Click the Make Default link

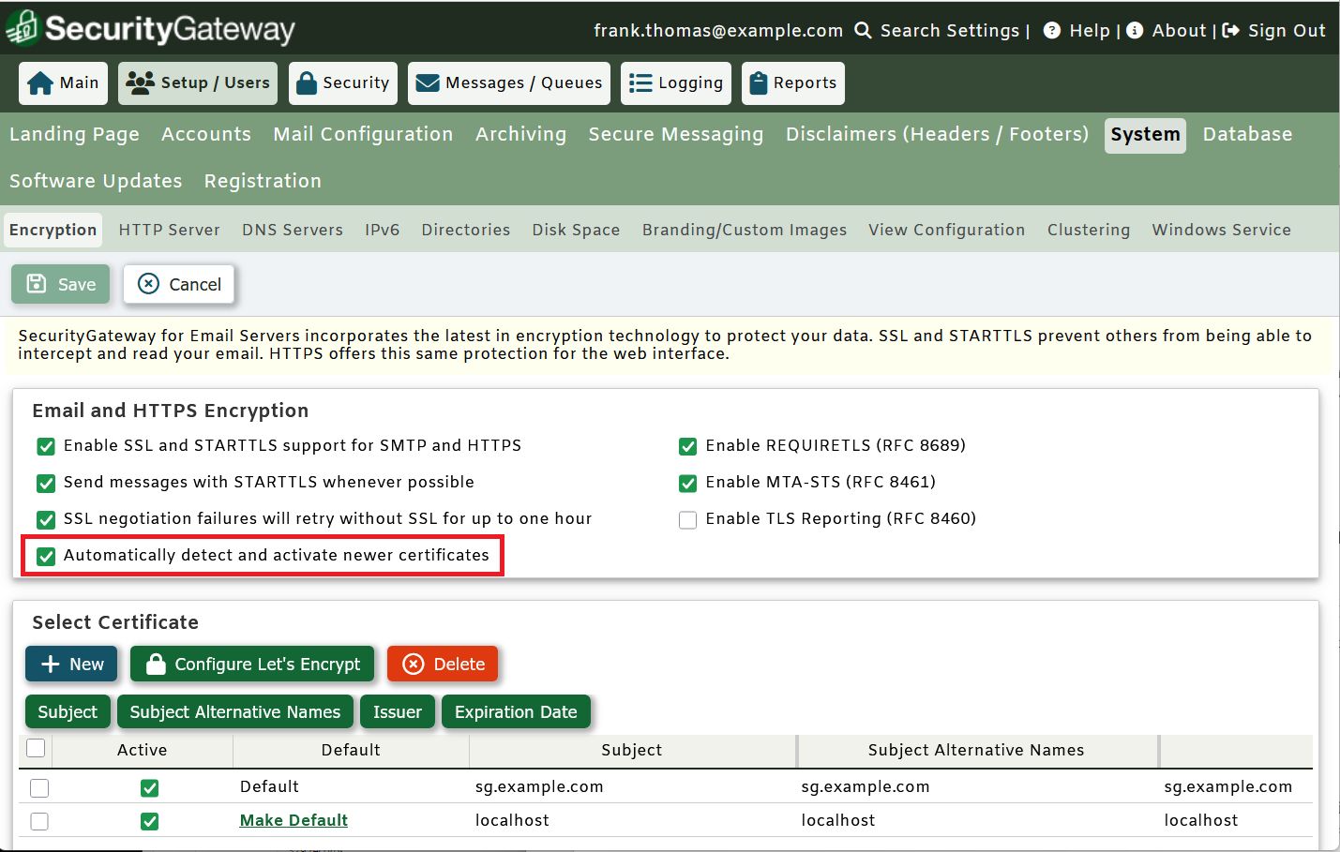click(x=294, y=820)
